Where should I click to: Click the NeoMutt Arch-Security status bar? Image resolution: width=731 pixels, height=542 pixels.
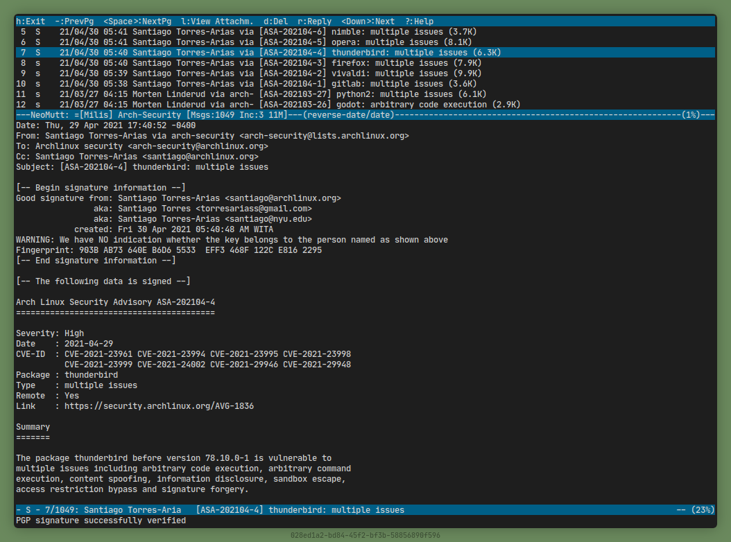click(x=208, y=115)
